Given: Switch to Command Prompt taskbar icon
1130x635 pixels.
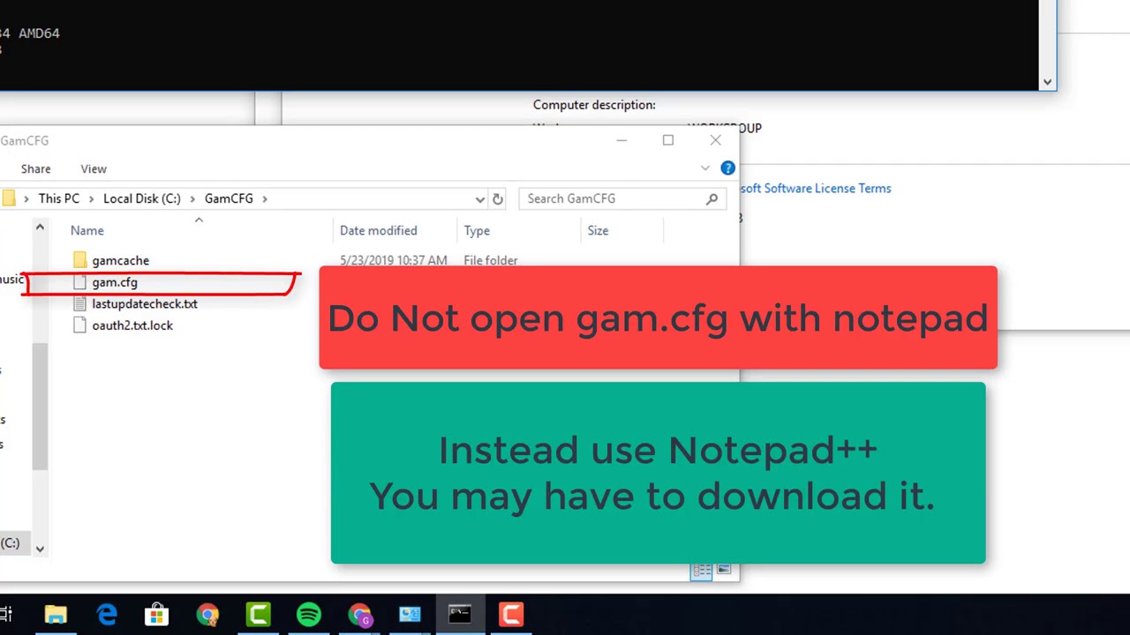Looking at the screenshot, I should tap(460, 615).
